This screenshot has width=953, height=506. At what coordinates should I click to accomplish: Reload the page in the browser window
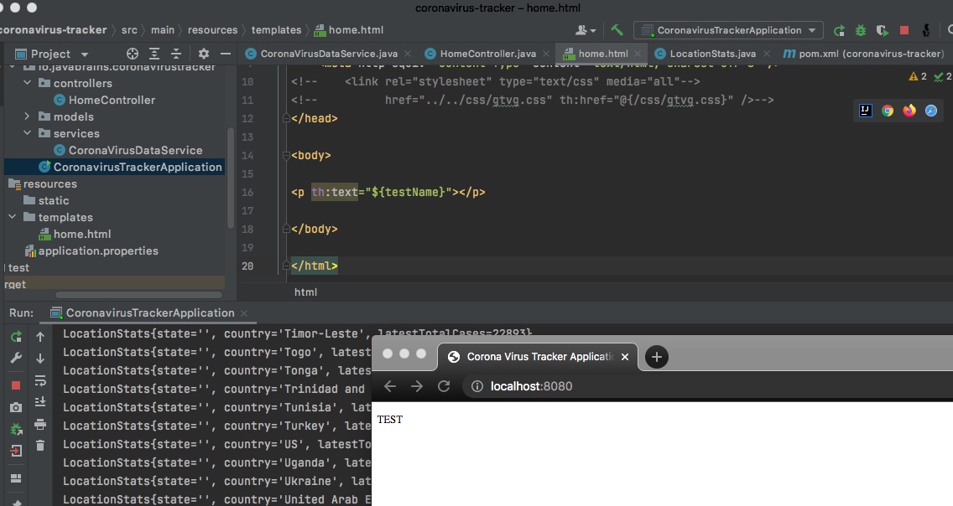[445, 386]
